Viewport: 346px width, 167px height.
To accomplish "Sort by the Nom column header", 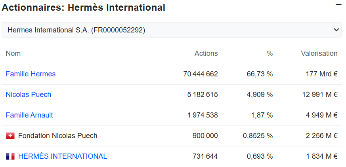I will coord(13,53).
